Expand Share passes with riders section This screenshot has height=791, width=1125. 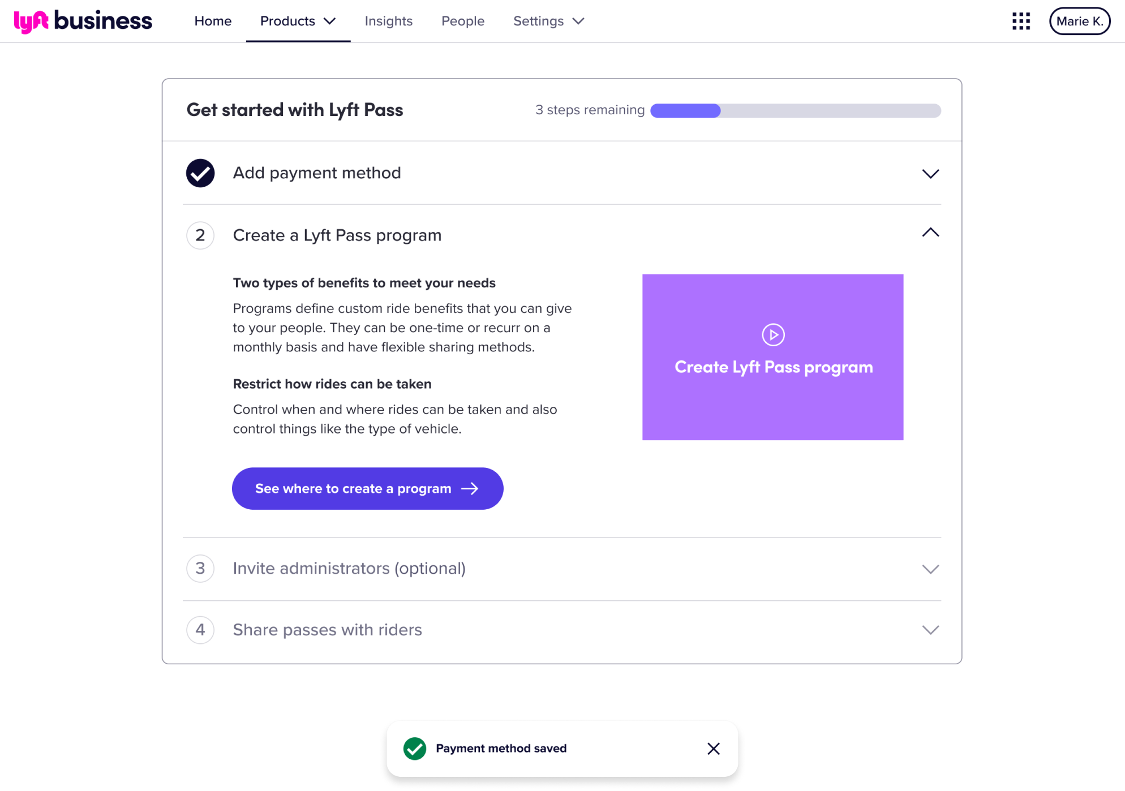[x=930, y=630]
